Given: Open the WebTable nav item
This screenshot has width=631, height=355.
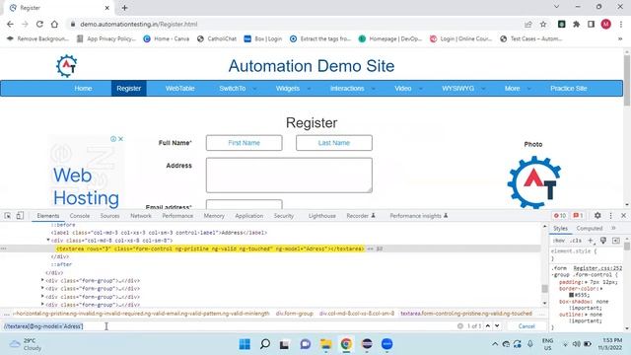Looking at the screenshot, I should (179, 89).
